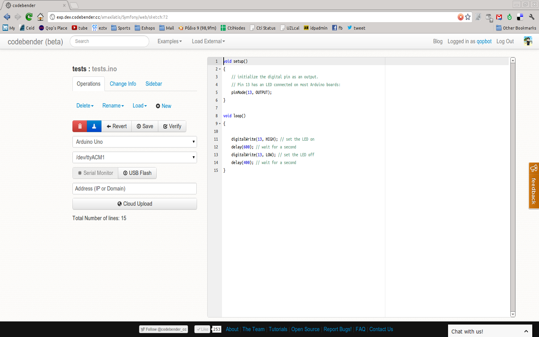Open the browser home page icon
This screenshot has width=539, height=337.
pos(40,17)
